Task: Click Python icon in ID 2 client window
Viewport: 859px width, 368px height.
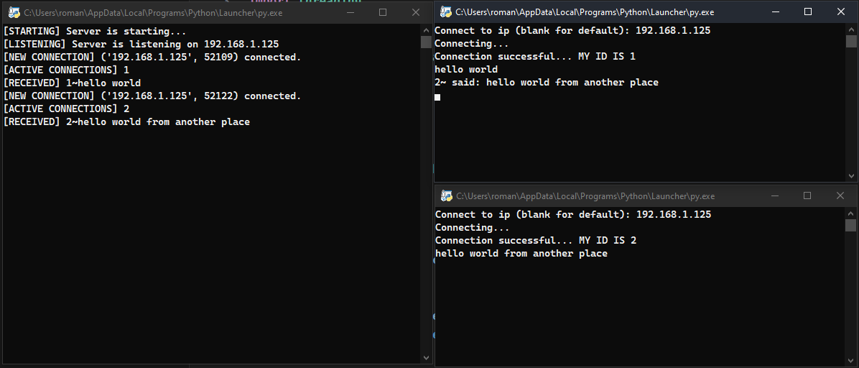Action: (x=446, y=195)
